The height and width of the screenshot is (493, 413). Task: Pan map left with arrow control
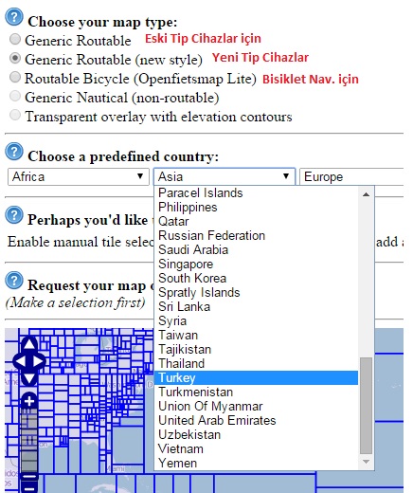pyautogui.click(x=20, y=361)
